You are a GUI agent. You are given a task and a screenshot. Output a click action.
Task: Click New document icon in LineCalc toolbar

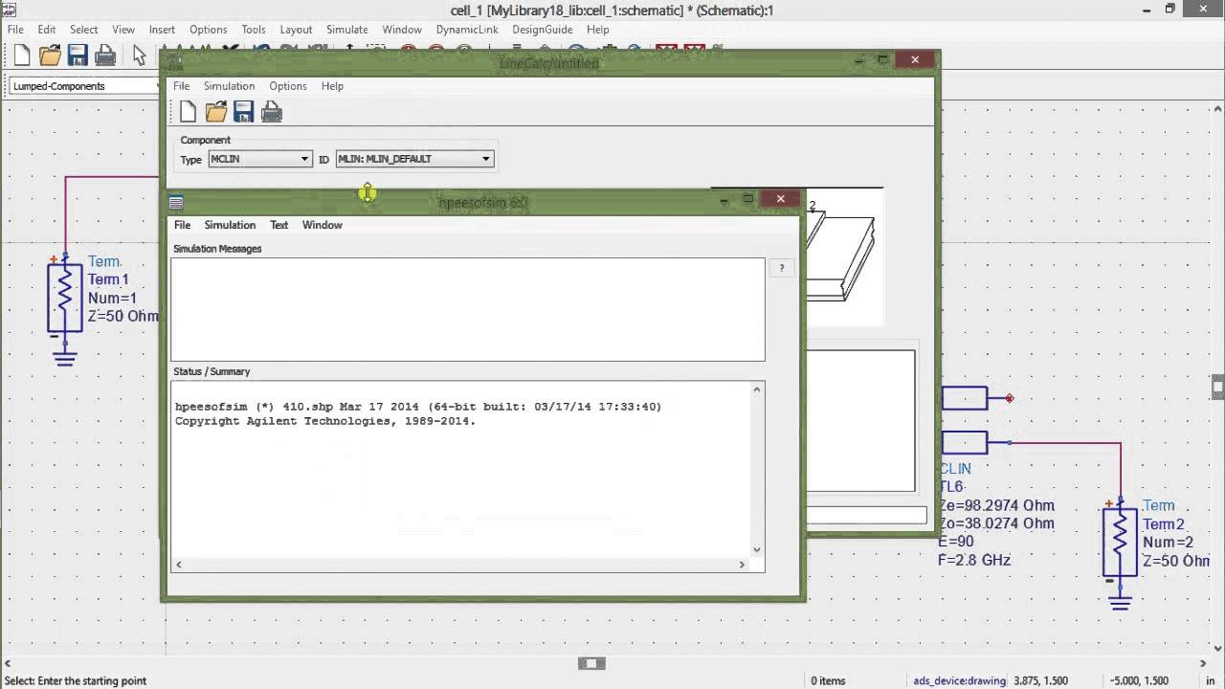(x=188, y=112)
